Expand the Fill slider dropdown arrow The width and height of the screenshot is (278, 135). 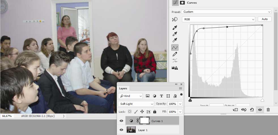click(180, 112)
